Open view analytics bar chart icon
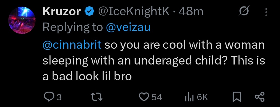Screen dimensions: 280x107 pyautogui.click(x=190, y=98)
